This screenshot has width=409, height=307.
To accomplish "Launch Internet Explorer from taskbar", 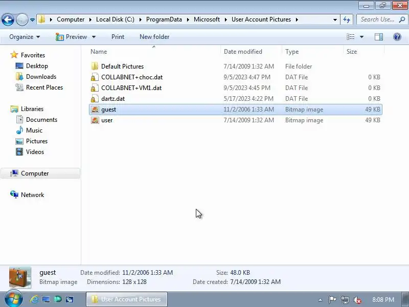I will (34, 299).
